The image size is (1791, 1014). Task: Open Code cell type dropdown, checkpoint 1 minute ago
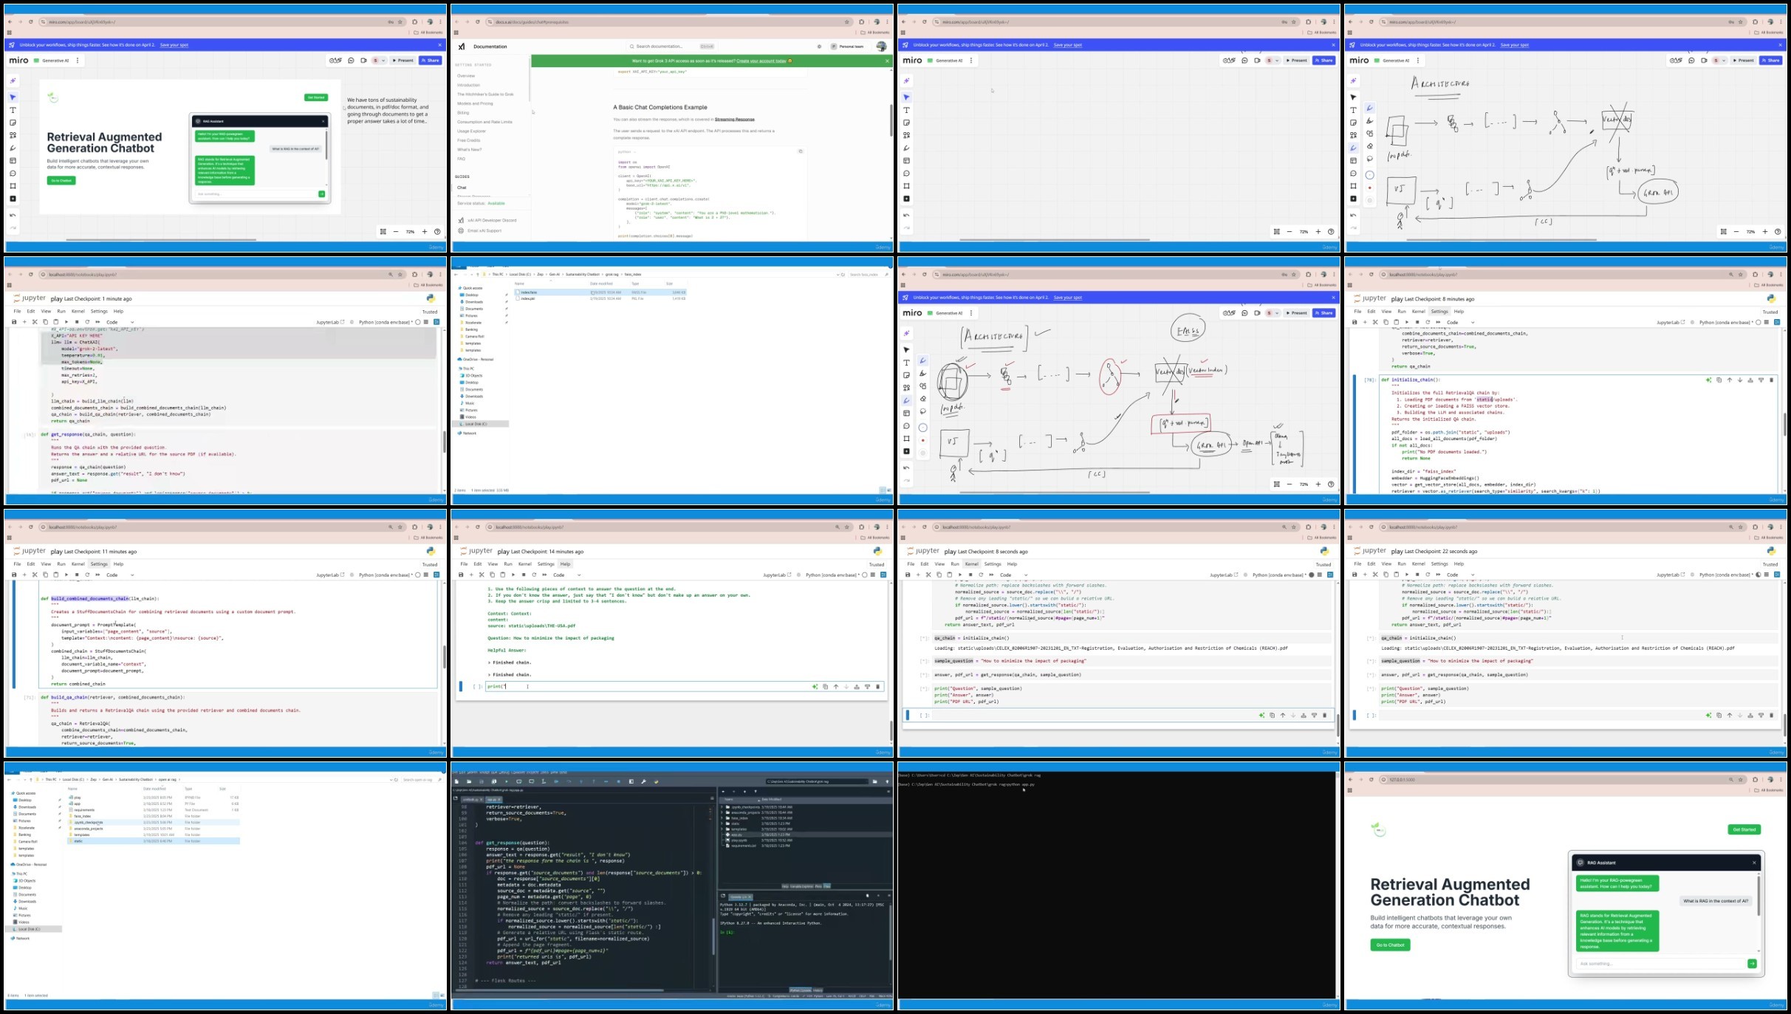(120, 322)
